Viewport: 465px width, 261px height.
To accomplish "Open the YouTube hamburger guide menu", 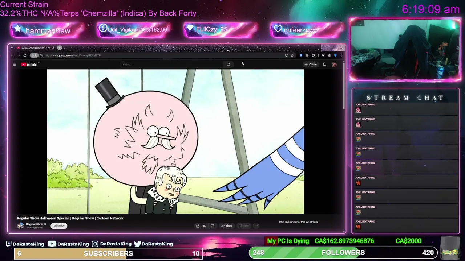I will point(15,65).
